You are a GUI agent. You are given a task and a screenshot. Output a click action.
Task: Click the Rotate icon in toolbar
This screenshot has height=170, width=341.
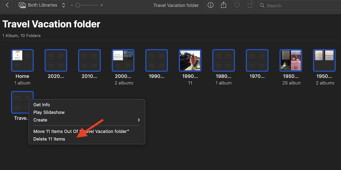[x=250, y=5]
